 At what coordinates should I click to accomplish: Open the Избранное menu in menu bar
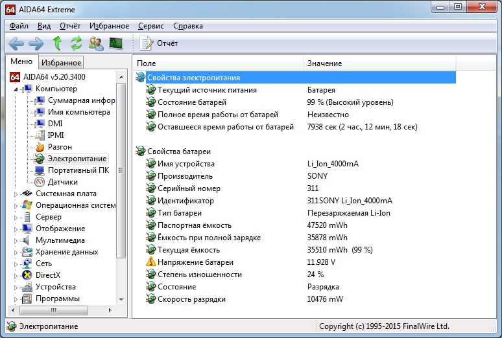point(109,26)
